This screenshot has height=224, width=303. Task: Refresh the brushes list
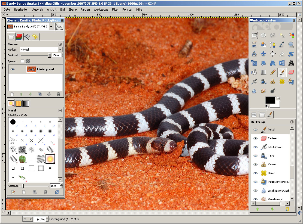[x=57, y=192]
